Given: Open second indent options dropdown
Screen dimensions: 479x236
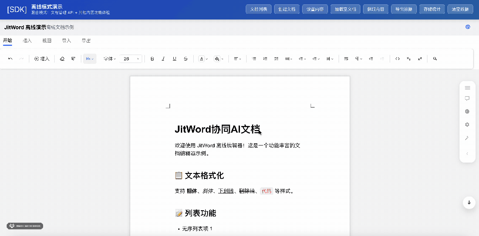Looking at the screenshot, I should (316, 59).
